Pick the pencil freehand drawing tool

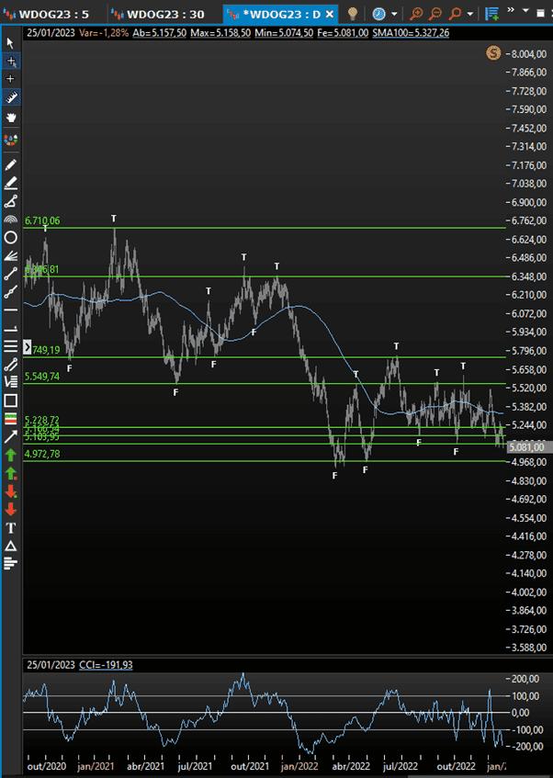tap(11, 164)
